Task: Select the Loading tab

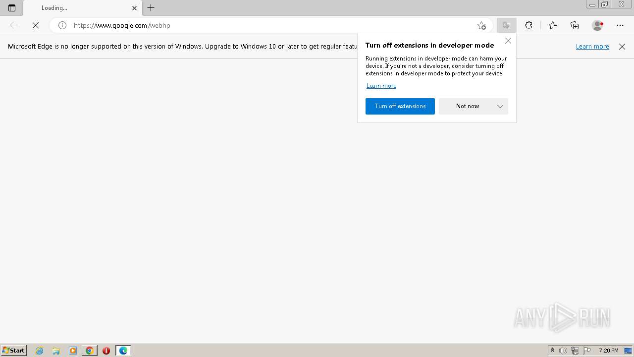Action: pyautogui.click(x=83, y=8)
